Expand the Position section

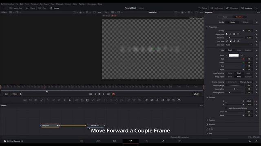pos(207,120)
